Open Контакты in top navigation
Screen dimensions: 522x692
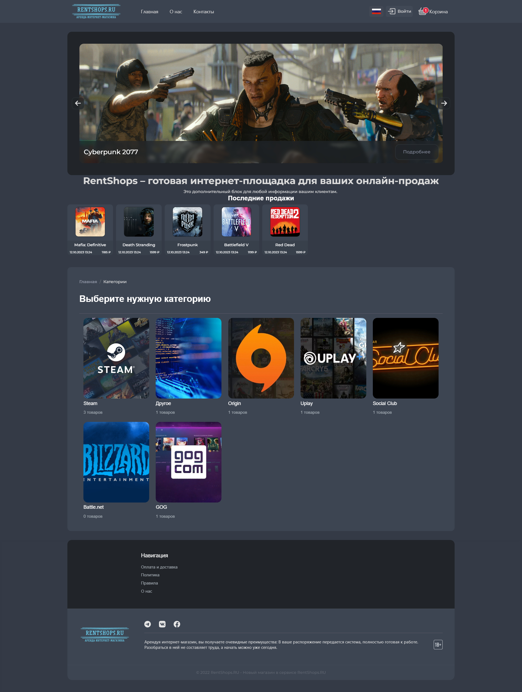204,12
